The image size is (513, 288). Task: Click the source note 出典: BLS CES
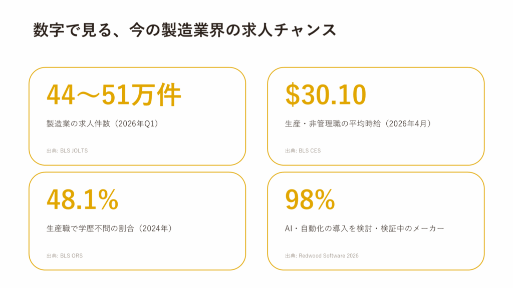(x=303, y=151)
